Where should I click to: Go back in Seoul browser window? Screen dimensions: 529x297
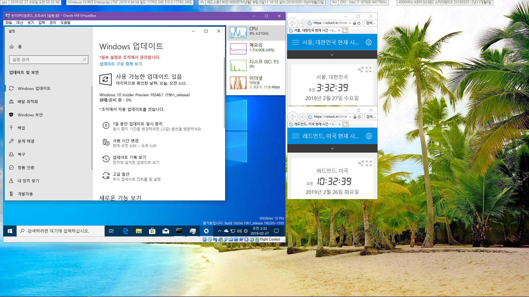pyautogui.click(x=293, y=23)
